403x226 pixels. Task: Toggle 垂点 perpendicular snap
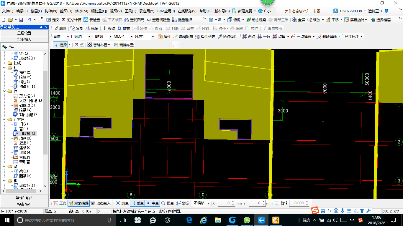(x=137, y=203)
